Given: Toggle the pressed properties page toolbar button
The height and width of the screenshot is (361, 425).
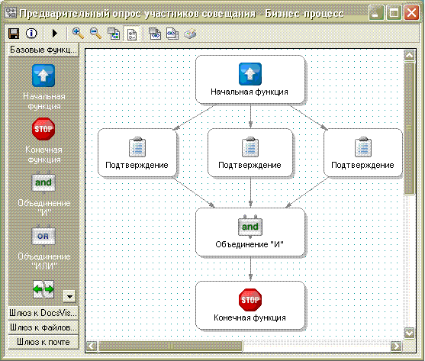Looking at the screenshot, I should pyautogui.click(x=132, y=34).
